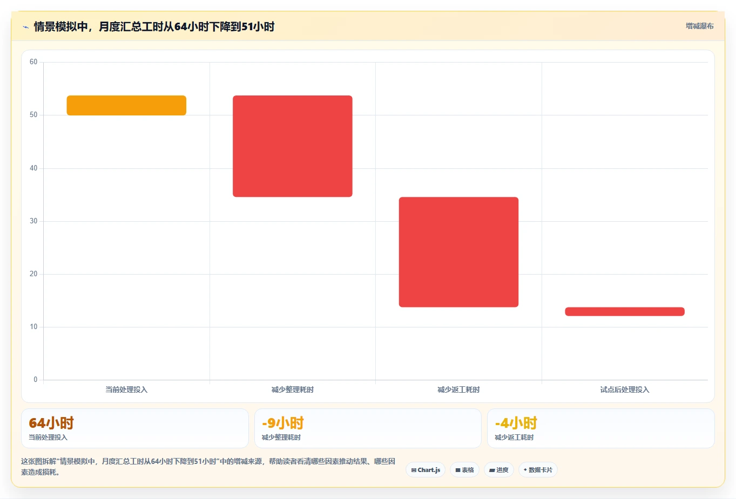Click the y-axis value 30
Screen dimensions: 736x499
click(x=33, y=221)
